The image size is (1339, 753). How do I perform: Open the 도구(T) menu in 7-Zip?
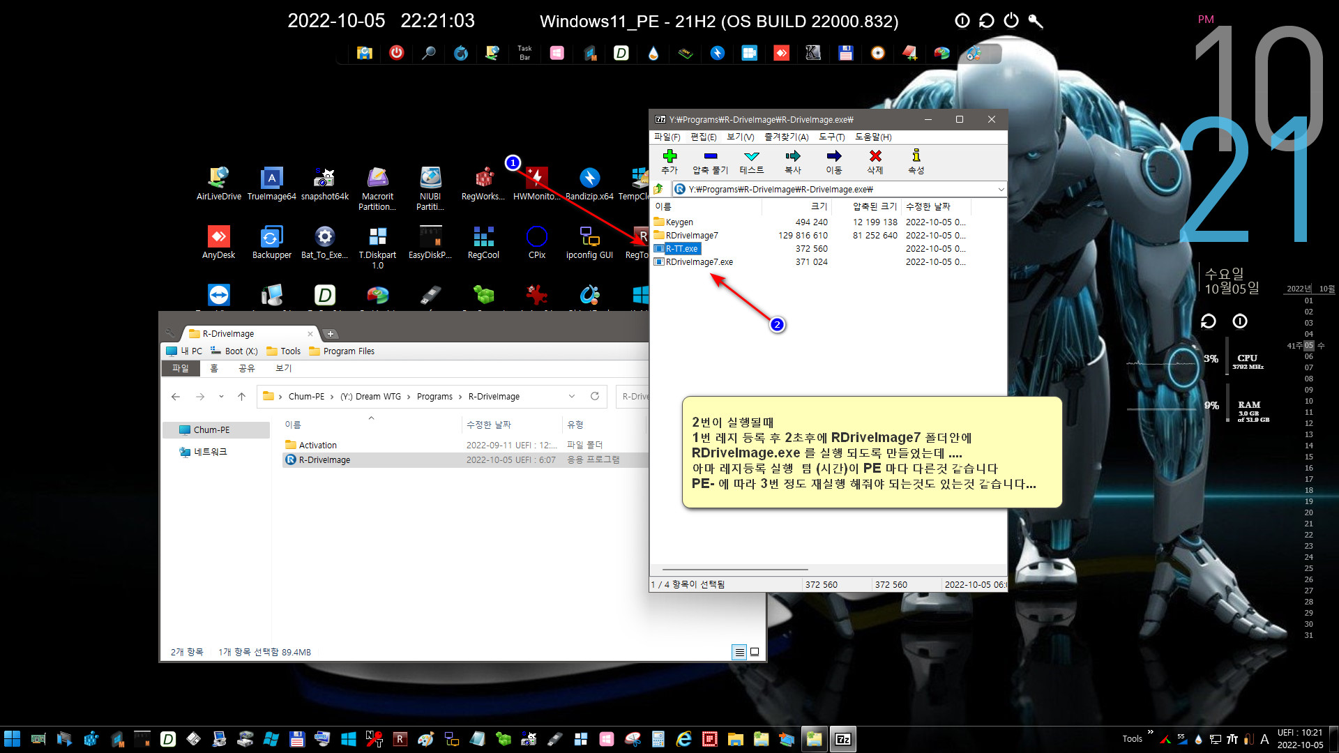coord(831,137)
